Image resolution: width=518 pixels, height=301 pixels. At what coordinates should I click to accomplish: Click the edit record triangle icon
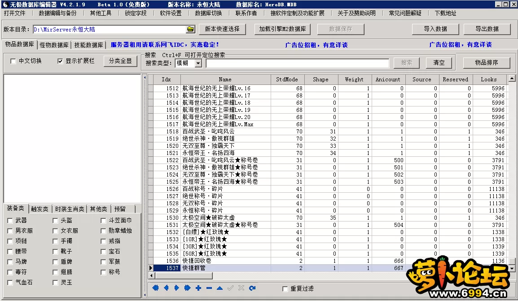(219, 288)
